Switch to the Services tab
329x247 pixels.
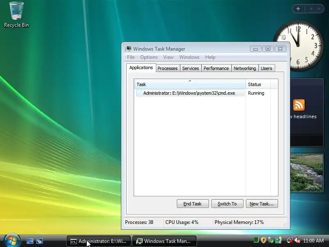[190, 68]
